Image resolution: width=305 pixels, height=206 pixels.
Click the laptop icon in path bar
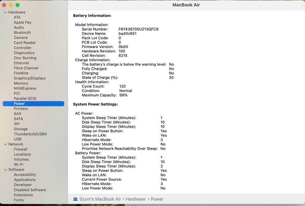[x=75, y=199]
